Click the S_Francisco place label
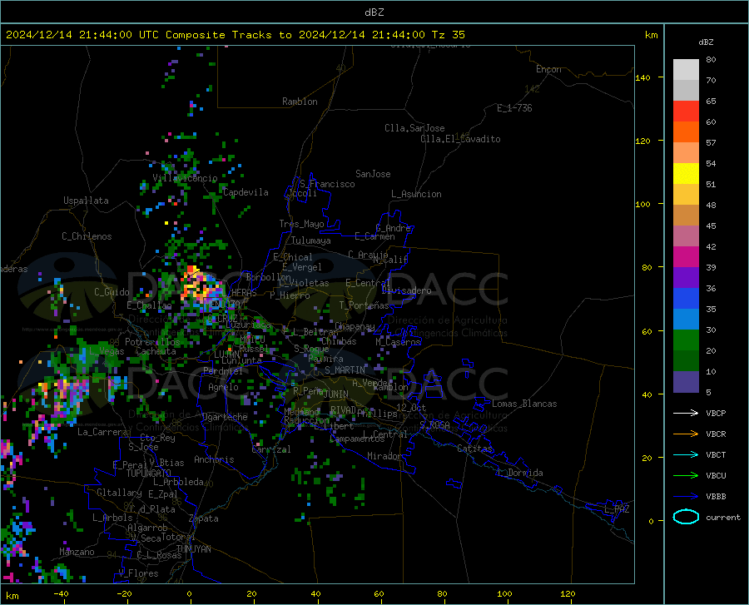The width and height of the screenshot is (749, 605). point(327,184)
